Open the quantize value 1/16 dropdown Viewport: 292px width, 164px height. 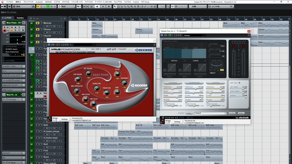[223, 6]
